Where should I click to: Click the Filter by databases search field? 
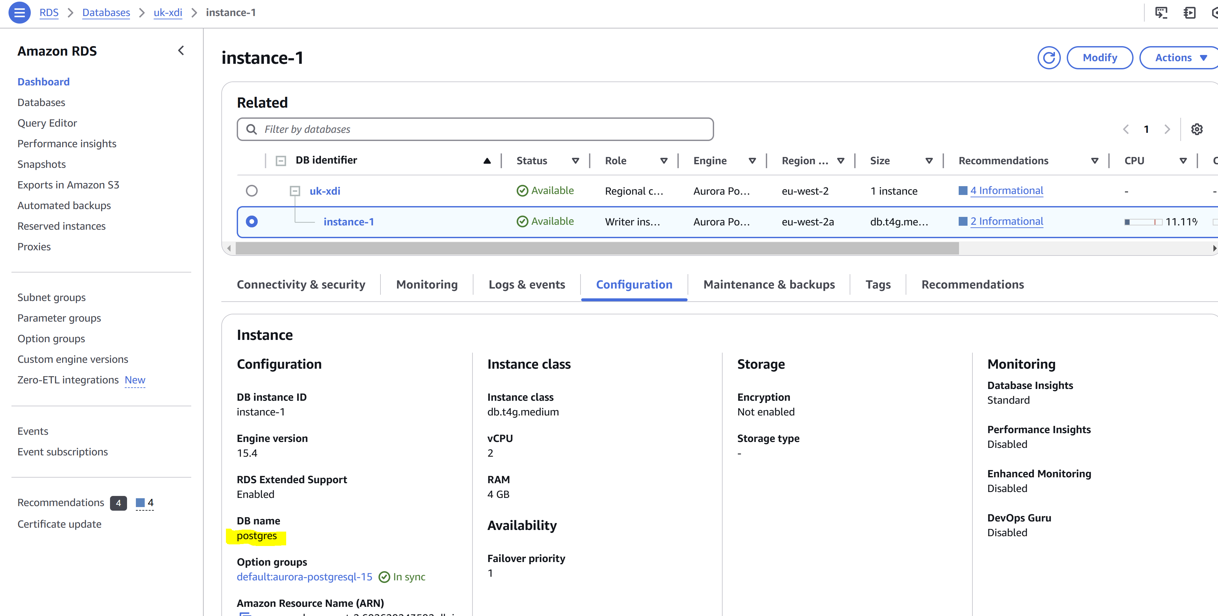click(475, 129)
